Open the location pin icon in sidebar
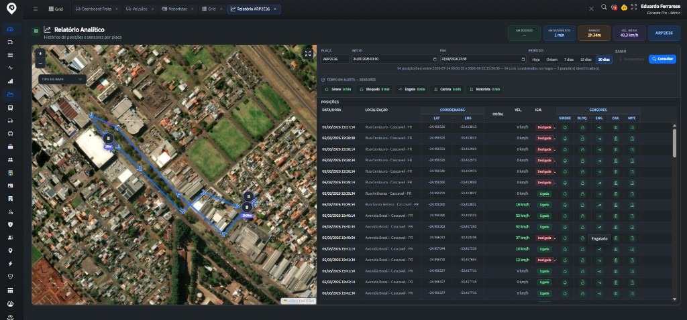 11,250
